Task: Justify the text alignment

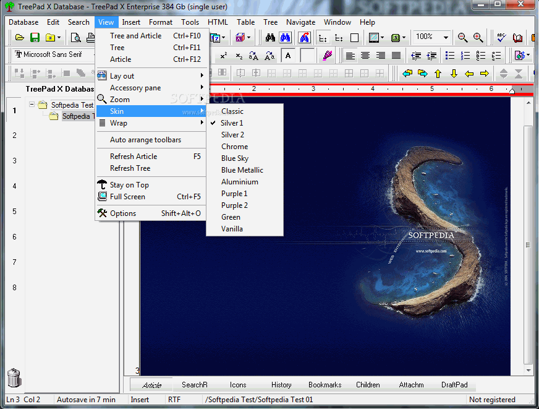Action: [x=396, y=56]
